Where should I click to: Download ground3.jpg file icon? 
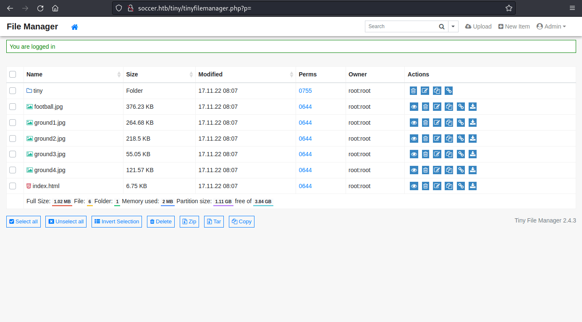pos(472,154)
